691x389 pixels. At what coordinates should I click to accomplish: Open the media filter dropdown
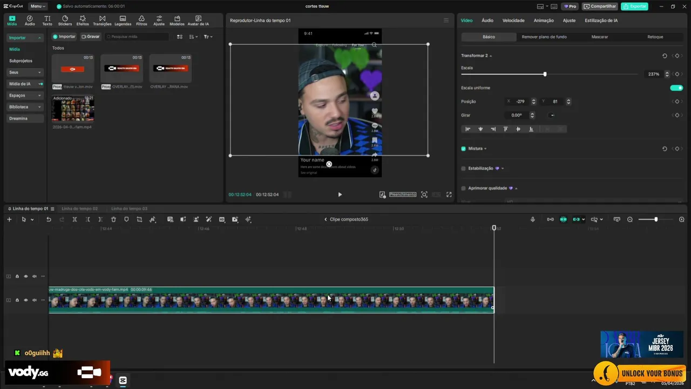208,37
